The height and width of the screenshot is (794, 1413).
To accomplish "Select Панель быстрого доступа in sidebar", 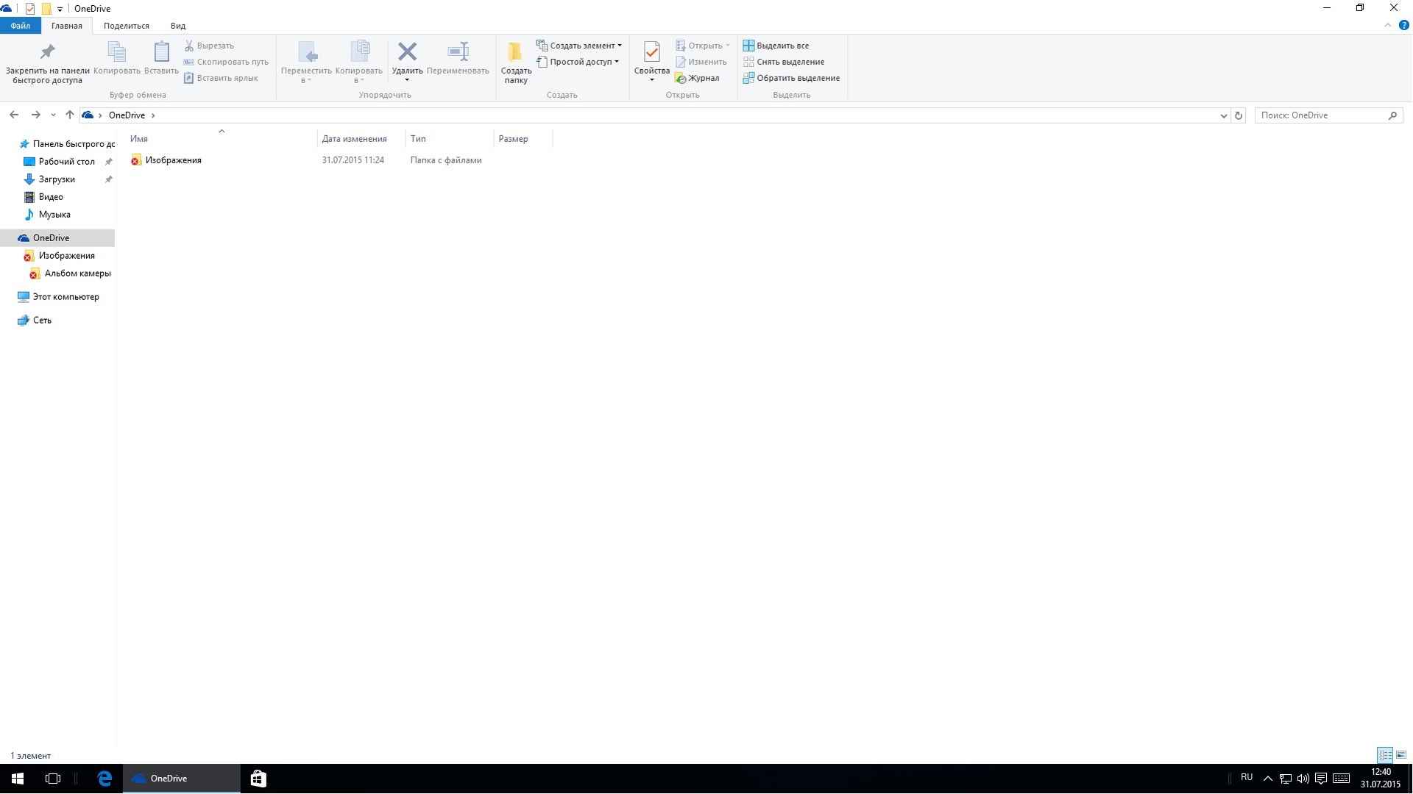I will tap(66, 144).
